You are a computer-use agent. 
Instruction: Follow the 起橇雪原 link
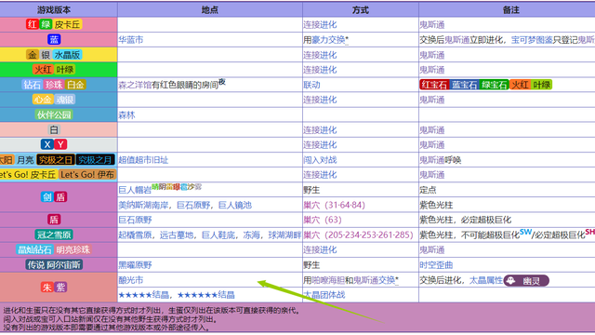click(135, 235)
